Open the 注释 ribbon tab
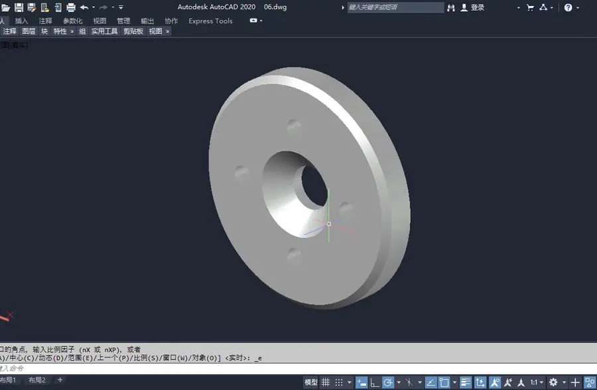 45,21
